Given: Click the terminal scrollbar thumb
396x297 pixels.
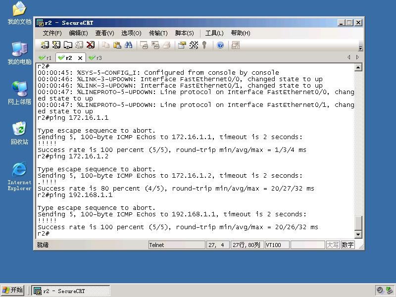Looking at the screenshot, I should [358, 223].
